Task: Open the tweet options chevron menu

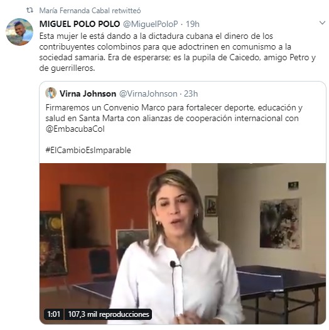Action: [x=322, y=23]
